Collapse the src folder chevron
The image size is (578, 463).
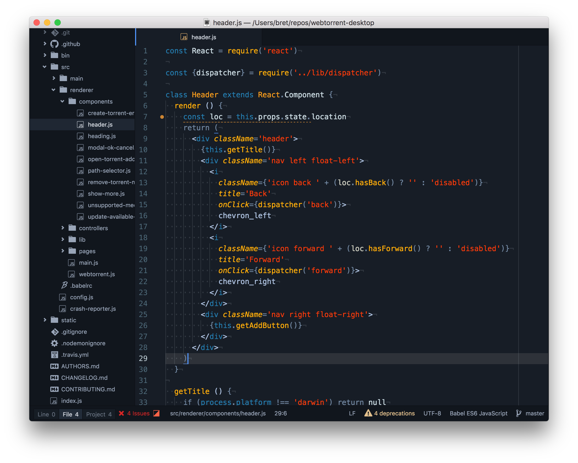pos(45,67)
